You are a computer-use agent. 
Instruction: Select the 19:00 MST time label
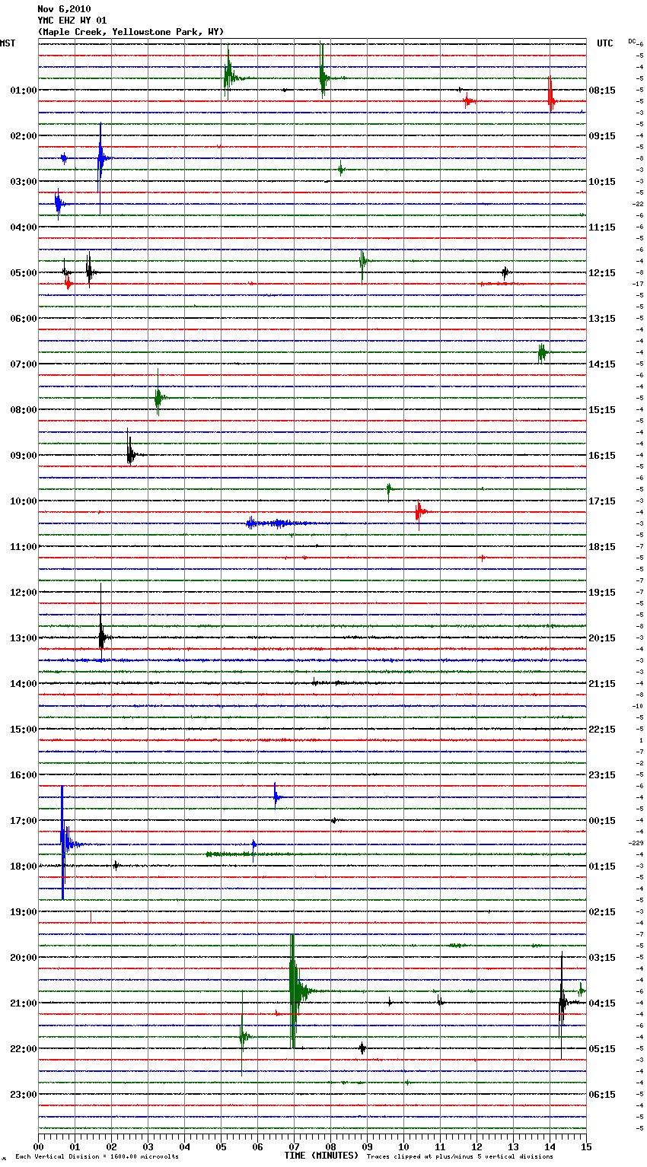point(24,912)
